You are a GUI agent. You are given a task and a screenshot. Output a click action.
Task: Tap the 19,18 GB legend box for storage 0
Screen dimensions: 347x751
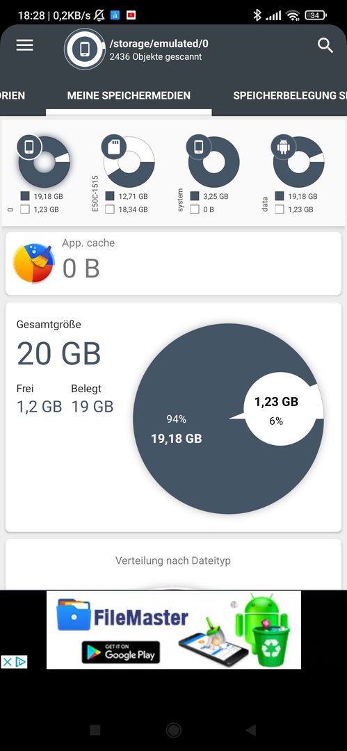25,196
